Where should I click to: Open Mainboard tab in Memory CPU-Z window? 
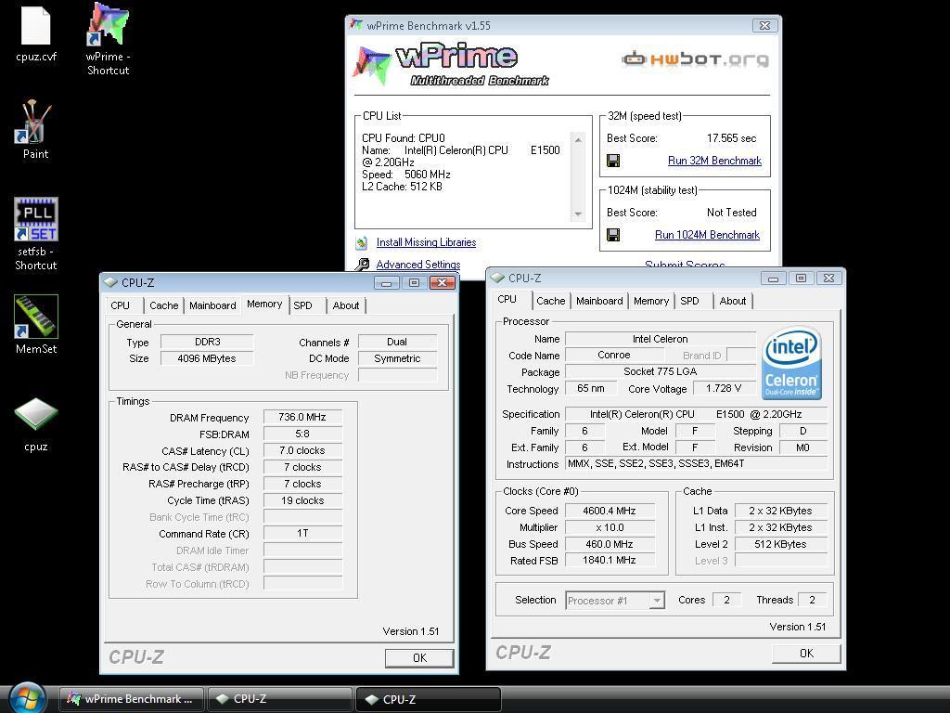(x=212, y=305)
